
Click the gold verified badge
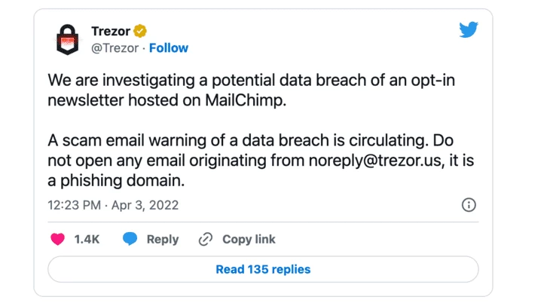point(140,31)
